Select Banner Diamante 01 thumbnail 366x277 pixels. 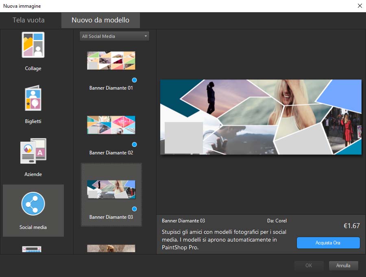coord(111,61)
